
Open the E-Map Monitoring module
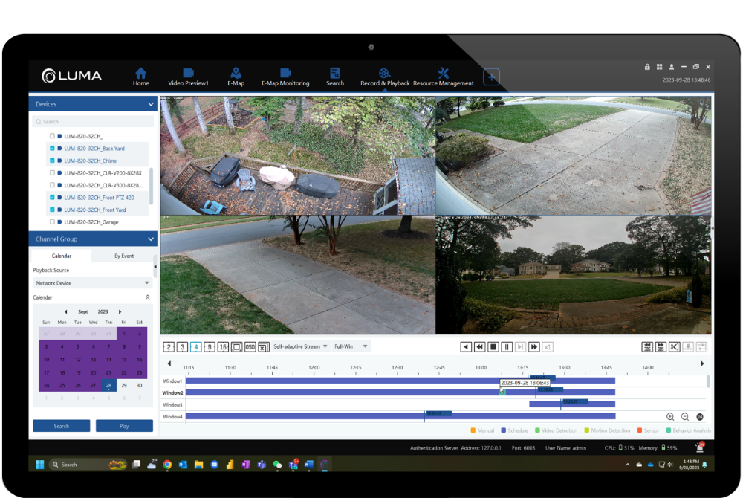285,77
